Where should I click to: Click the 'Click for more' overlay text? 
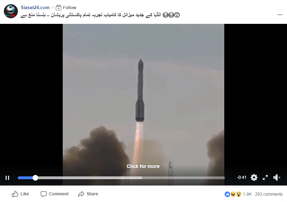pyautogui.click(x=143, y=166)
